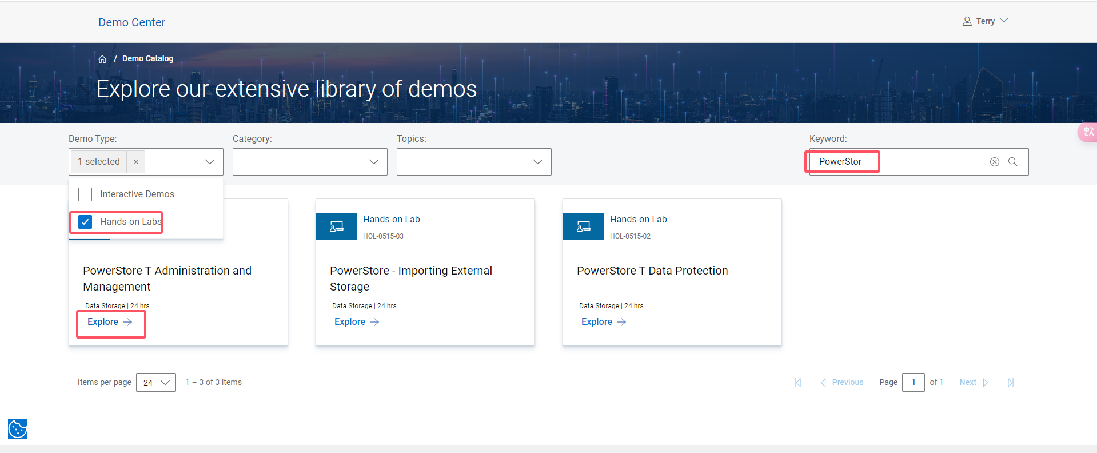This screenshot has width=1097, height=453.
Task: Click the page number input box
Action: pyautogui.click(x=913, y=383)
